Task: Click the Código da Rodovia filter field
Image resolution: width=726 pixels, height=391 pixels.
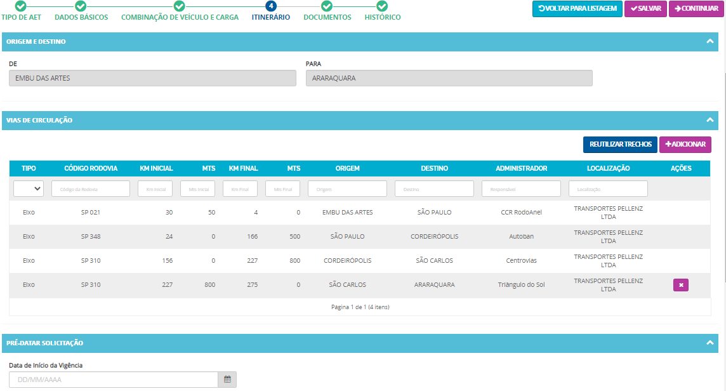Action: (x=90, y=189)
